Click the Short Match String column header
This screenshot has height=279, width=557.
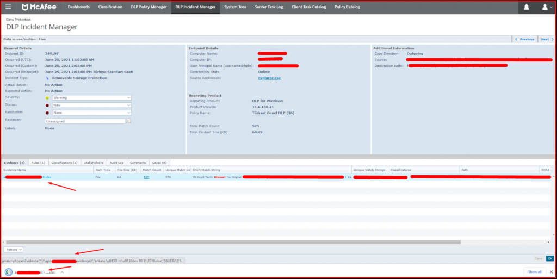point(271,170)
